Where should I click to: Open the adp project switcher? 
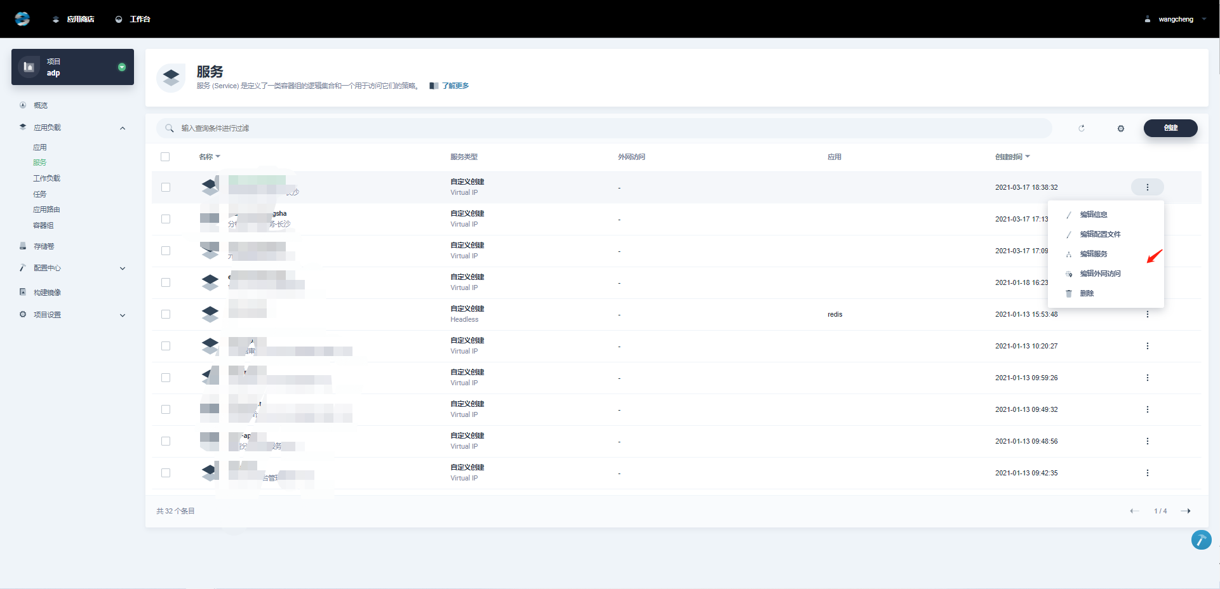click(72, 67)
